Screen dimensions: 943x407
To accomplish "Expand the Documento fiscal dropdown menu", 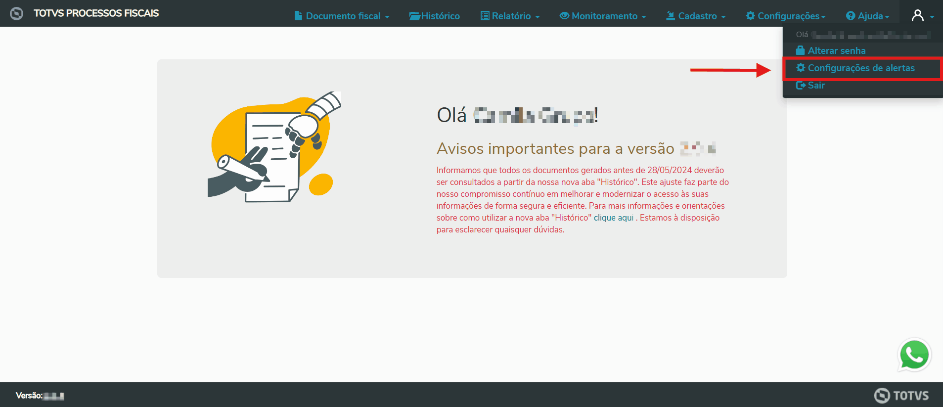I will click(342, 16).
